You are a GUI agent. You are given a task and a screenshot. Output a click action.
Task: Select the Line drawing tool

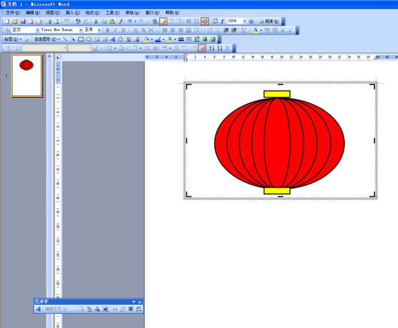tap(65, 39)
